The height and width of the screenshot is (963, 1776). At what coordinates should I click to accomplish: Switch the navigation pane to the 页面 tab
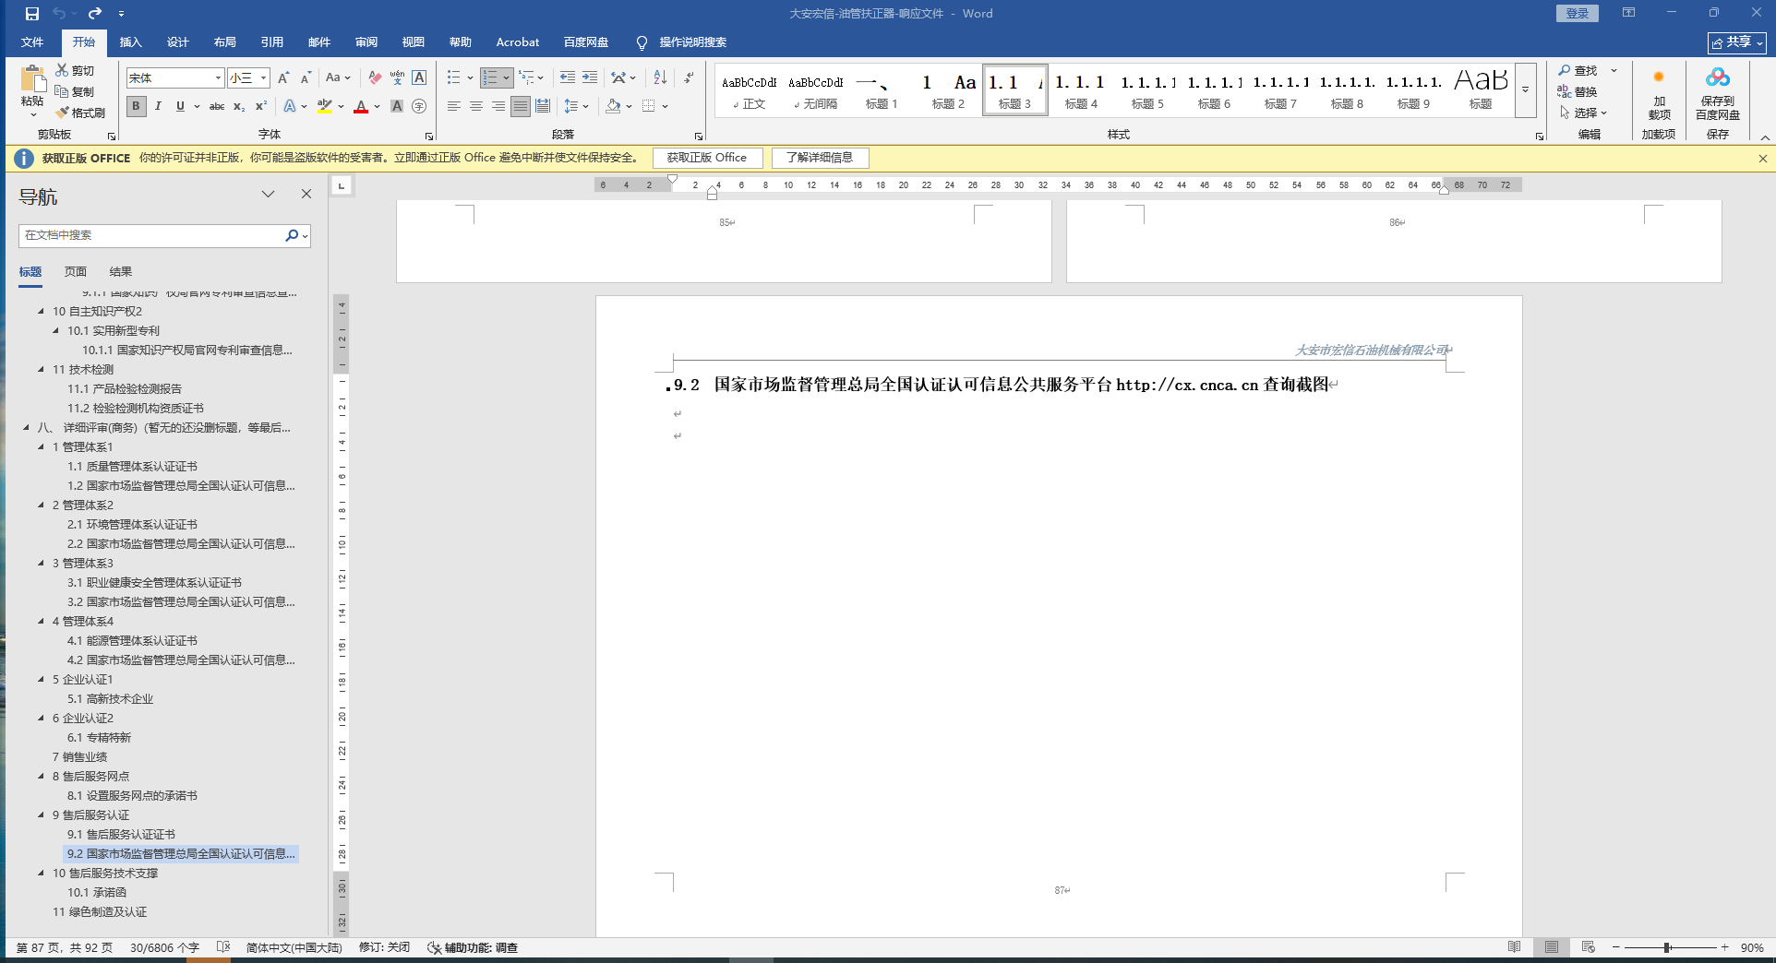(76, 272)
